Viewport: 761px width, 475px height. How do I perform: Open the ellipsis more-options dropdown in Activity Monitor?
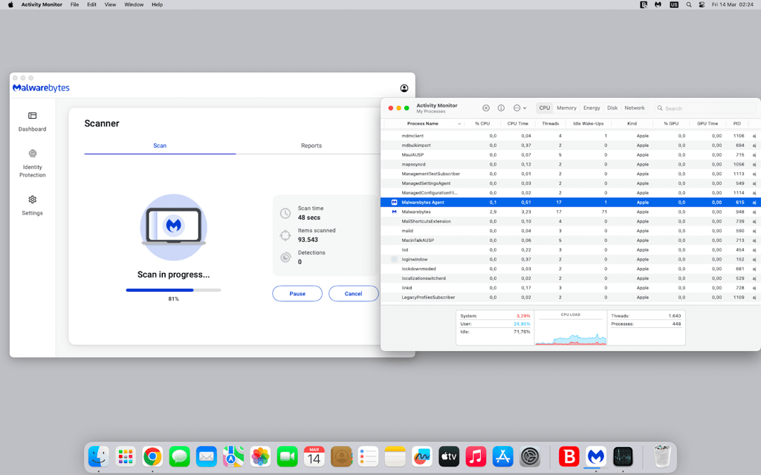tap(519, 108)
